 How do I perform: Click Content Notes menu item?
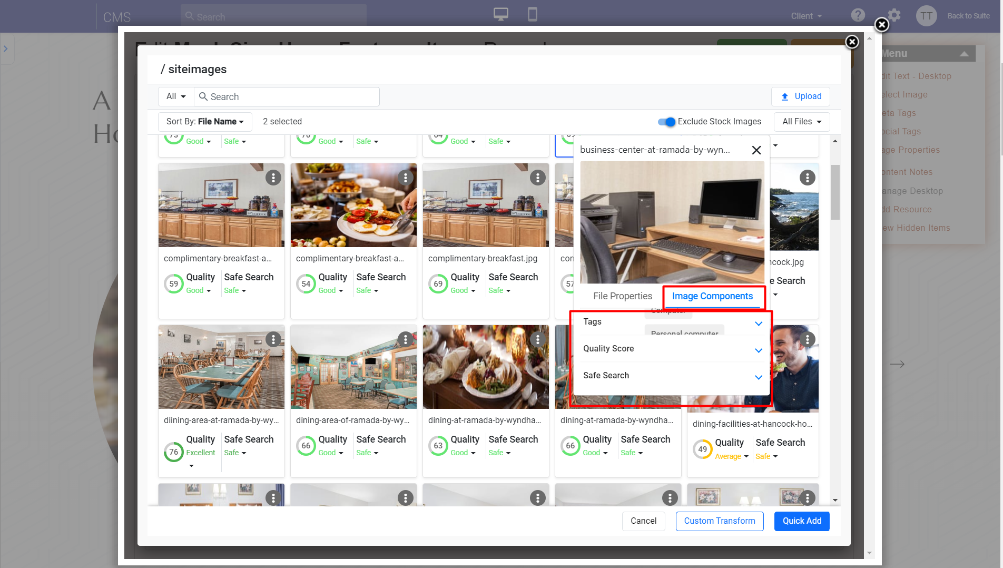pos(907,172)
